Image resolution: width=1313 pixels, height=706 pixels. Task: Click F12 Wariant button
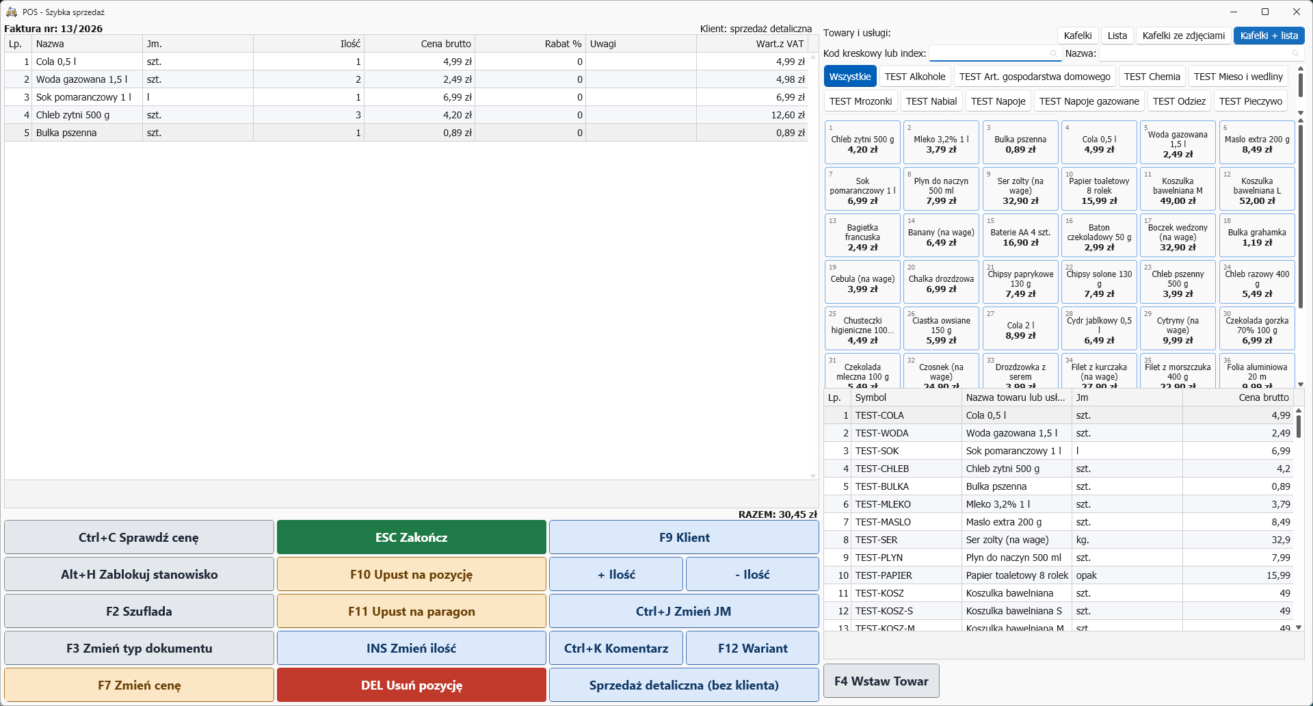pos(752,649)
